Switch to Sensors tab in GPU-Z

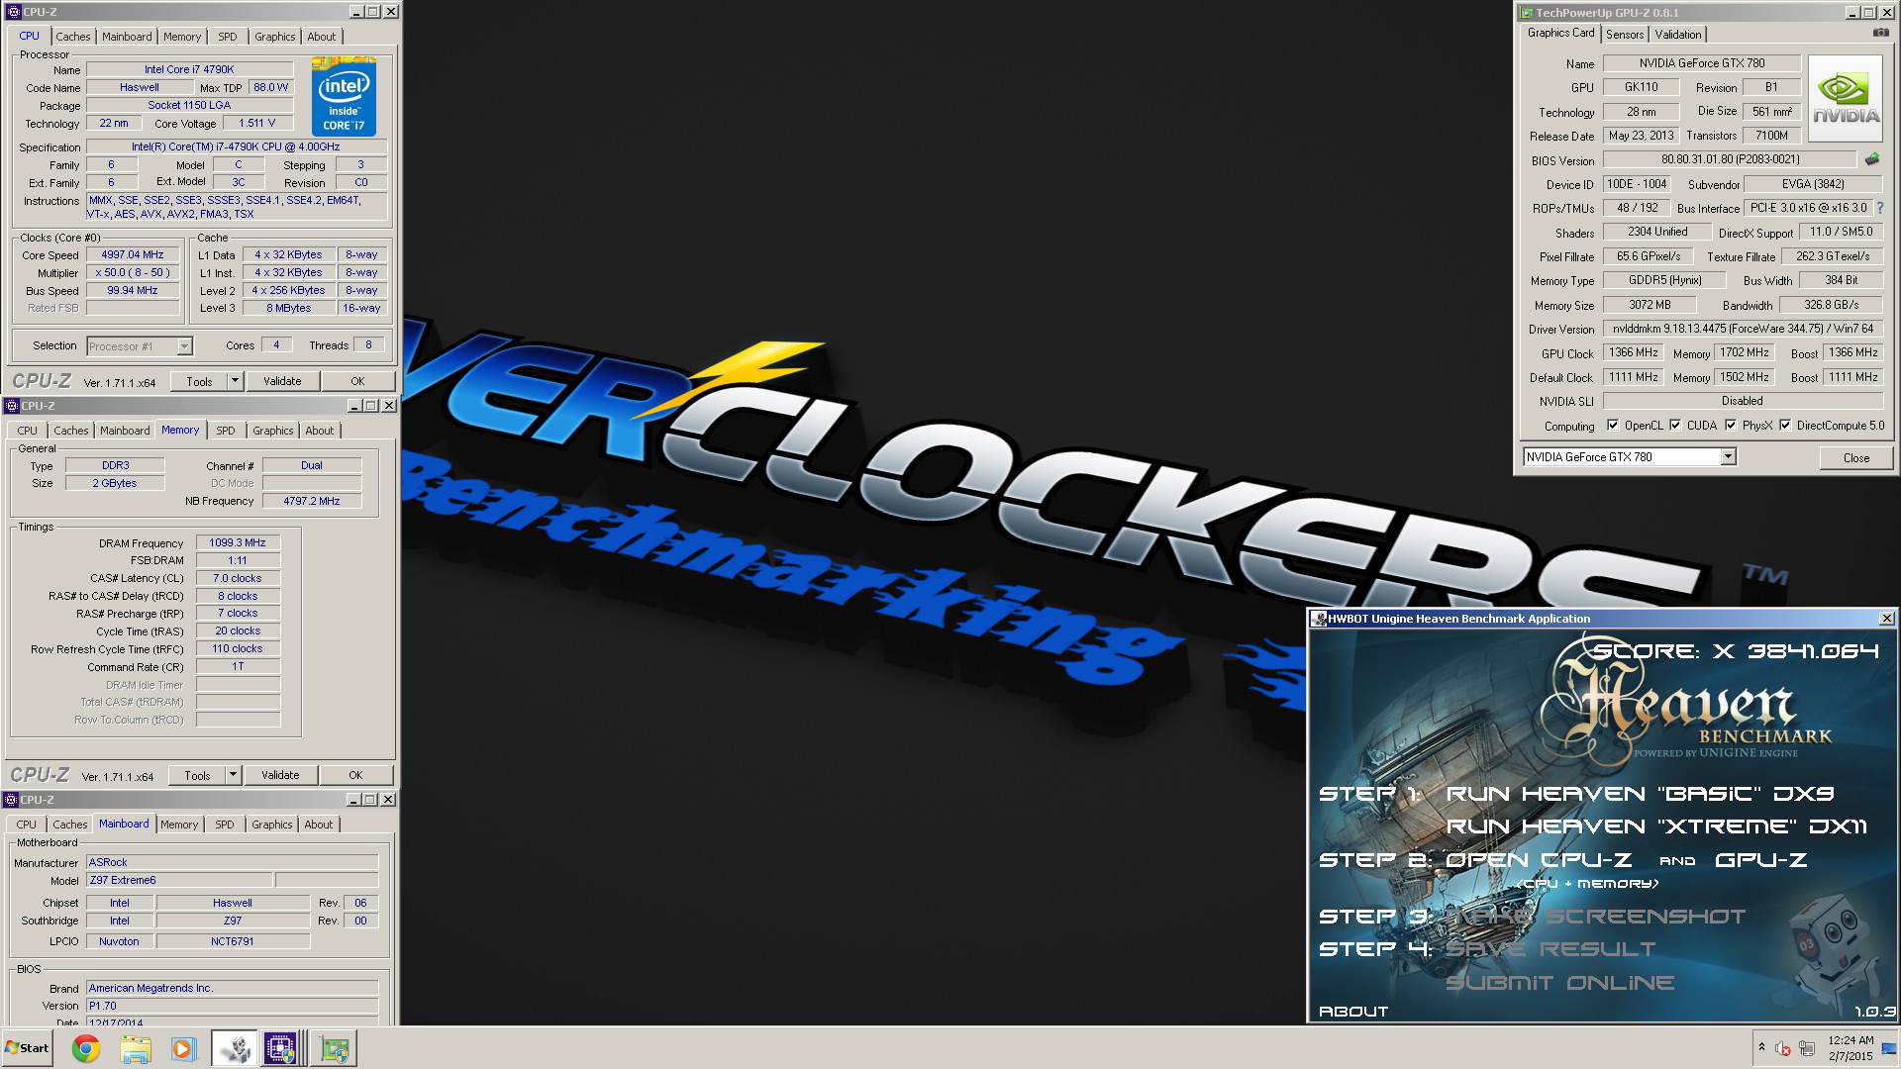click(1625, 35)
